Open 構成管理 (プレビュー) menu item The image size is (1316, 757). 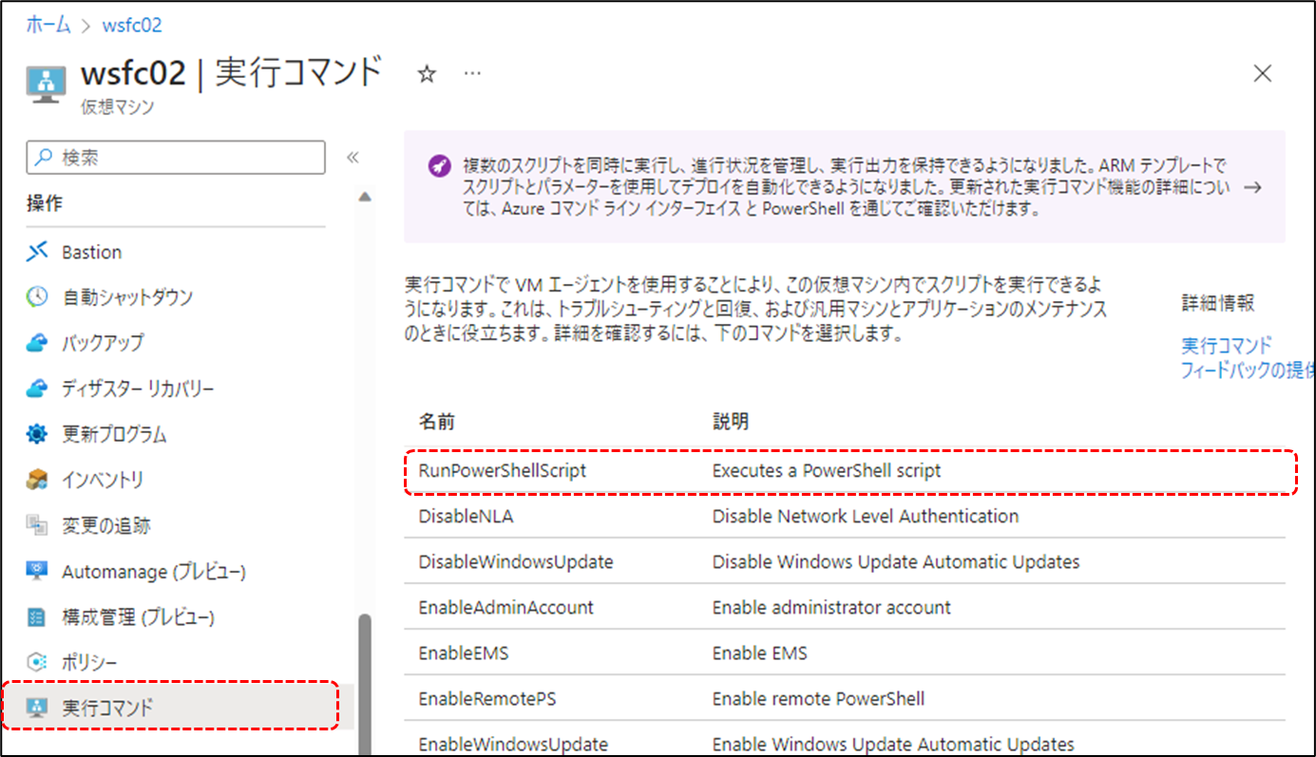tap(138, 616)
